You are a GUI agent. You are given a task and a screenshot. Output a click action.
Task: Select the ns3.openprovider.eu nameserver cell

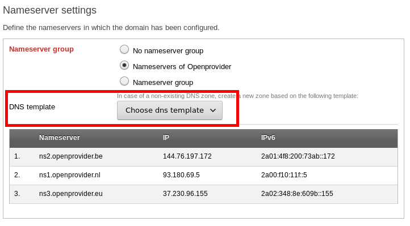tap(71, 194)
